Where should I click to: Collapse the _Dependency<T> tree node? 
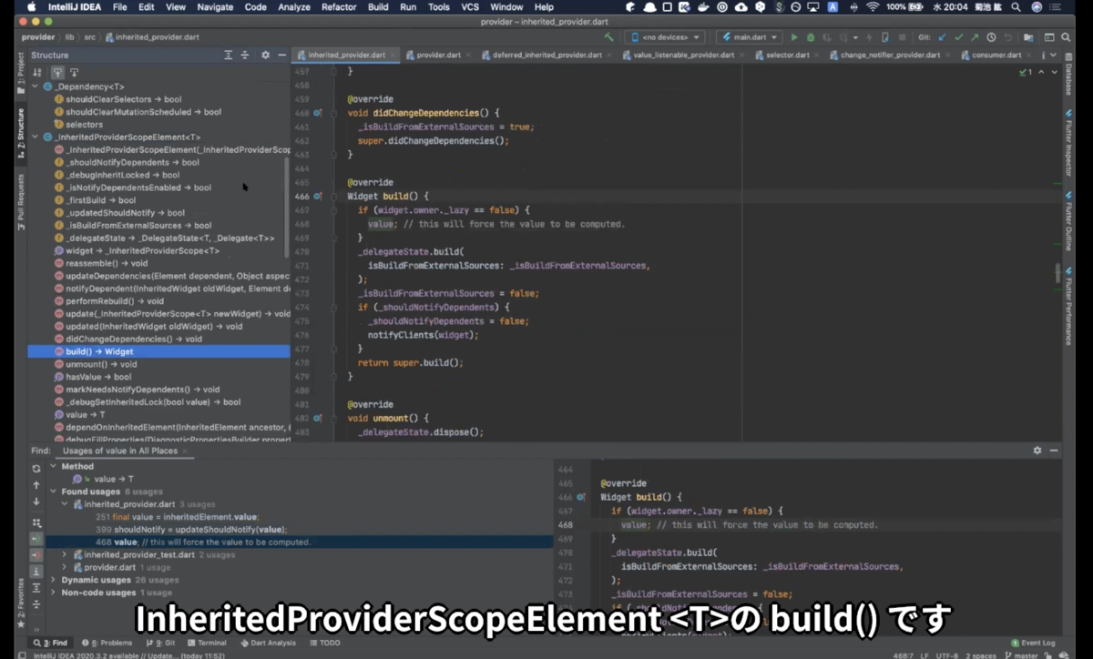(x=35, y=86)
